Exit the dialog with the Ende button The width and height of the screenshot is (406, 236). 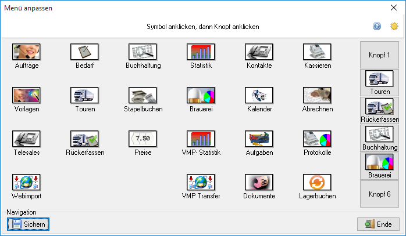(x=378, y=224)
